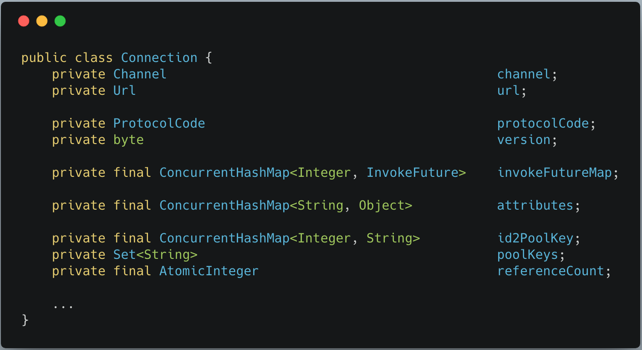This screenshot has height=350, width=642.
Task: Click the invokeFutureMap field name
Action: [x=554, y=173]
